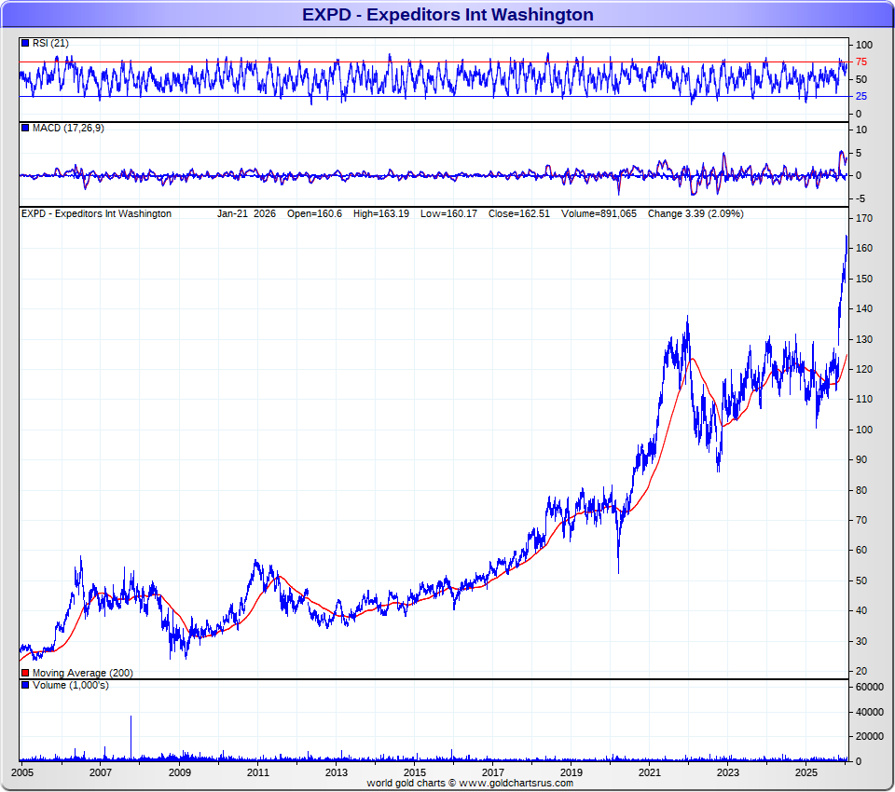The image size is (895, 792).
Task: Click the blue 25 RSI axis label
Action: pos(862,96)
